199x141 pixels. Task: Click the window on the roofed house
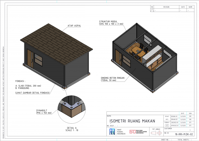38,60
